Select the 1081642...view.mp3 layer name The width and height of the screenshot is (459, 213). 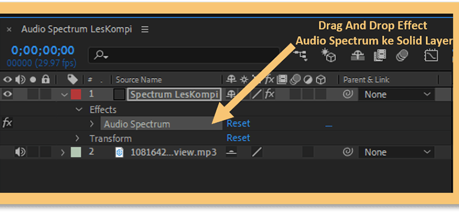coord(174,152)
